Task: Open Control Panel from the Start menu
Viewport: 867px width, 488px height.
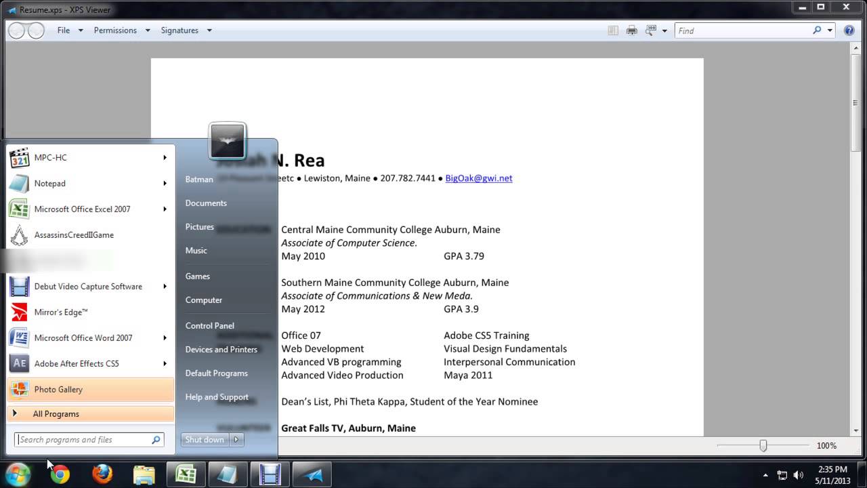Action: [x=210, y=325]
